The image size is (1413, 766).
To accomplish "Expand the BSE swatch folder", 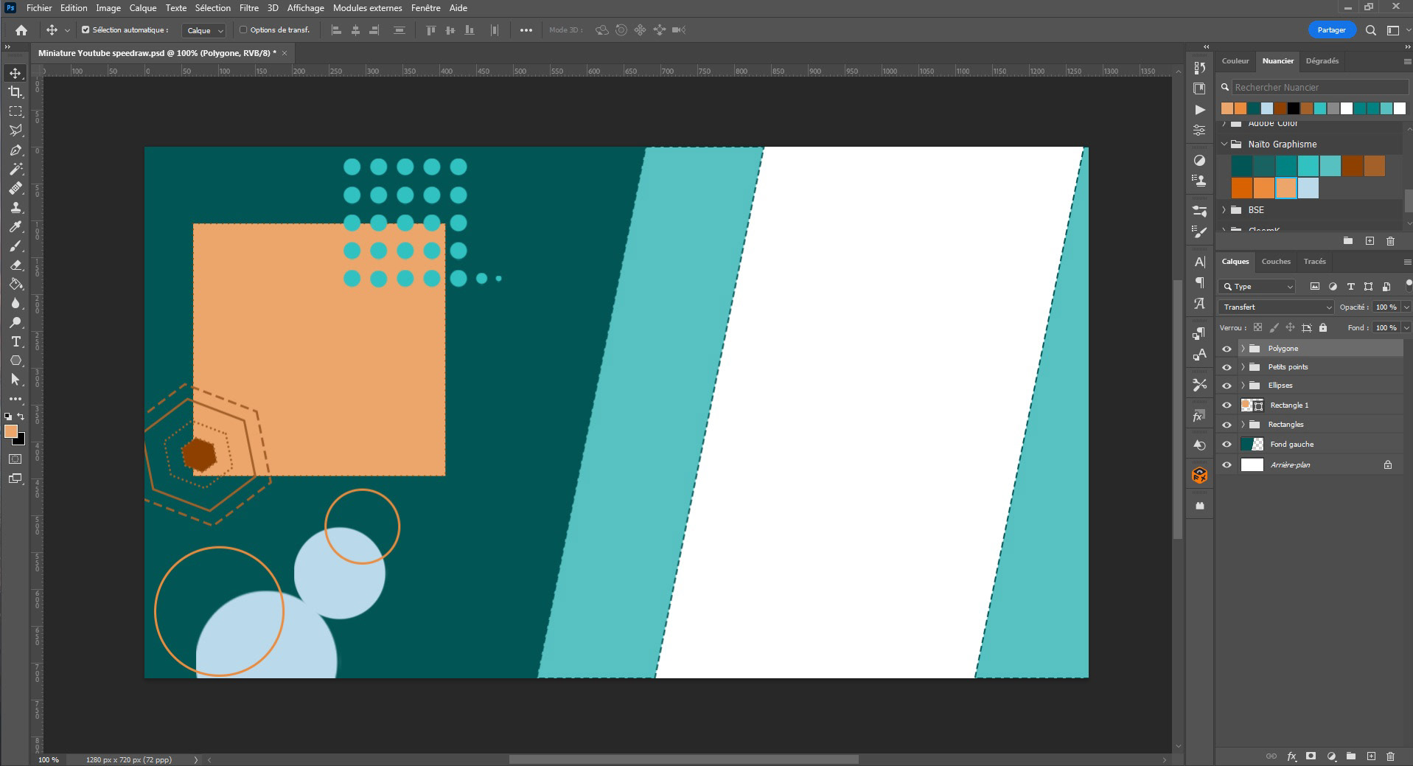I will coord(1224,210).
